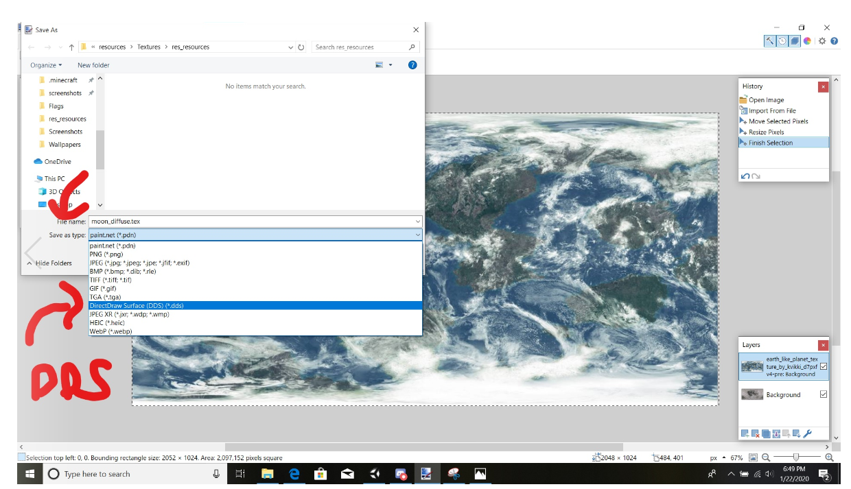The image size is (851, 489).
Task: Click the File name input field
Action: click(x=251, y=222)
